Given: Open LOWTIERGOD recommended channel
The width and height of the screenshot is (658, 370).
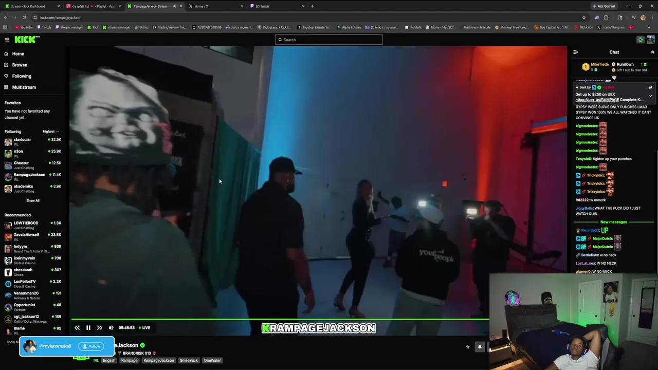Looking at the screenshot, I should tap(33, 225).
